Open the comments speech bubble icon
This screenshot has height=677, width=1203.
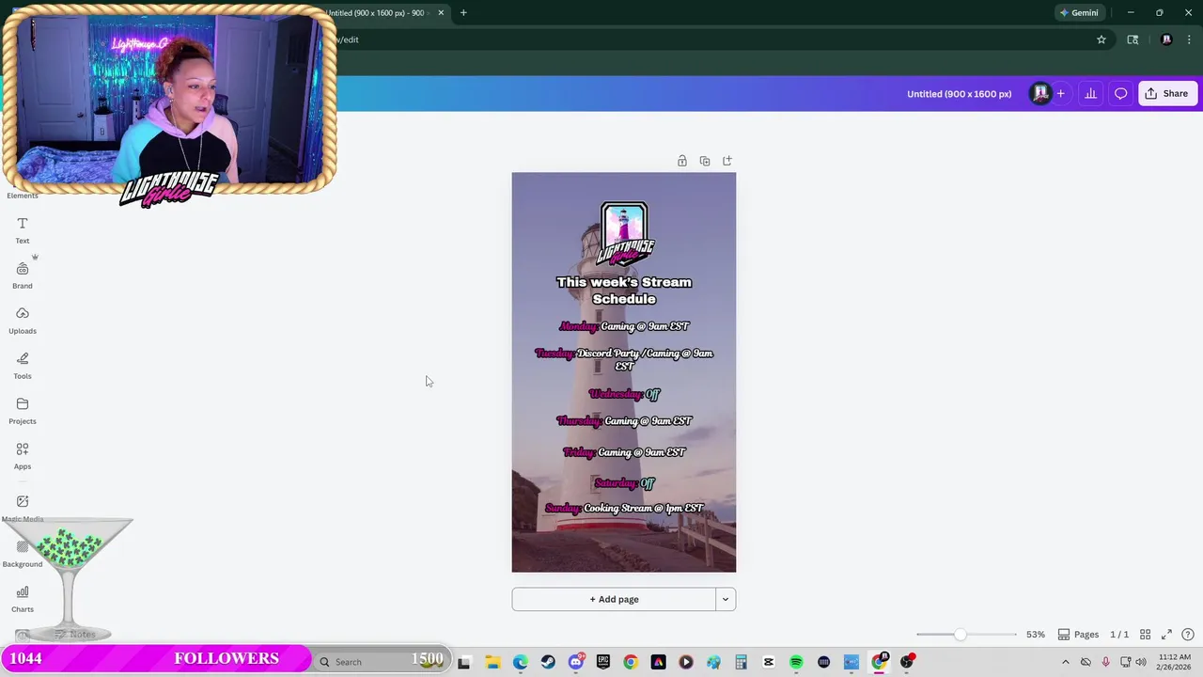[x=1121, y=93]
